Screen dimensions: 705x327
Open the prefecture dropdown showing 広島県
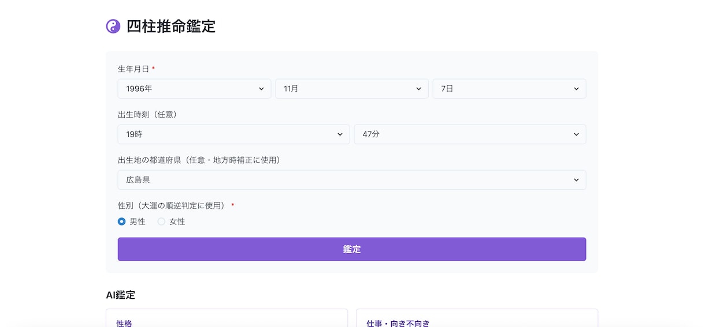(x=352, y=180)
